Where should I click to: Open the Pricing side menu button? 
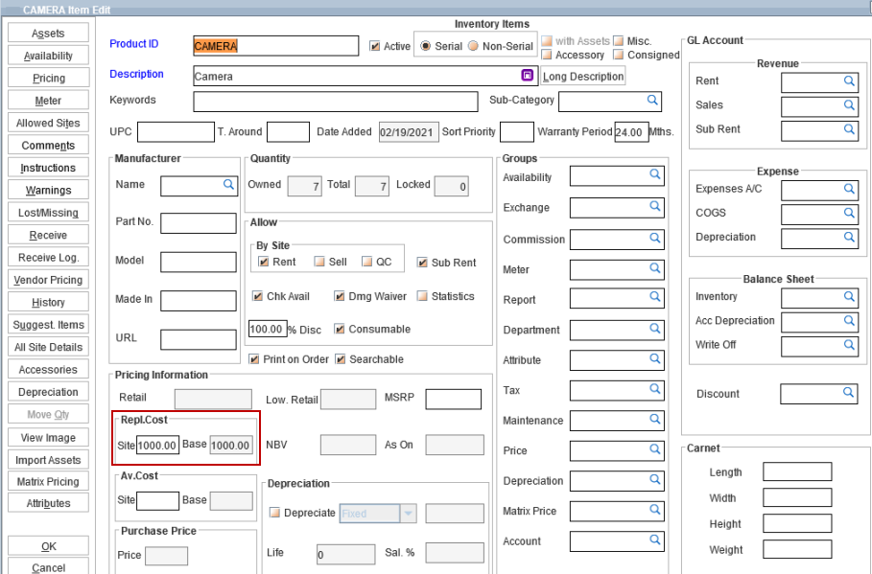(x=48, y=79)
